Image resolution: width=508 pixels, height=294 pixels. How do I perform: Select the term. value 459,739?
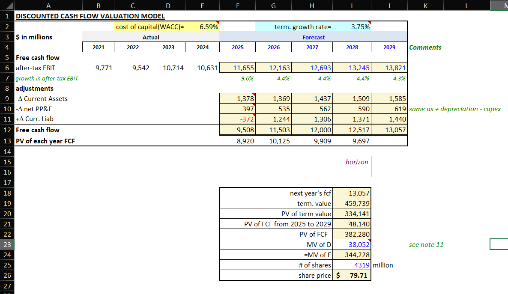tap(352, 203)
